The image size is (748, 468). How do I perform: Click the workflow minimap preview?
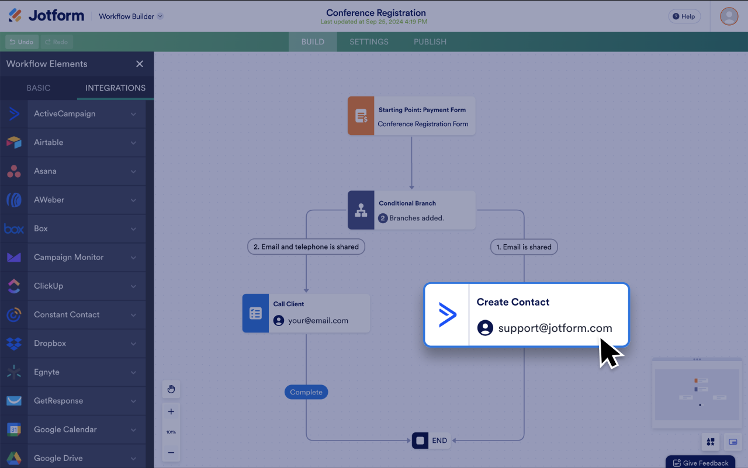coord(697,394)
